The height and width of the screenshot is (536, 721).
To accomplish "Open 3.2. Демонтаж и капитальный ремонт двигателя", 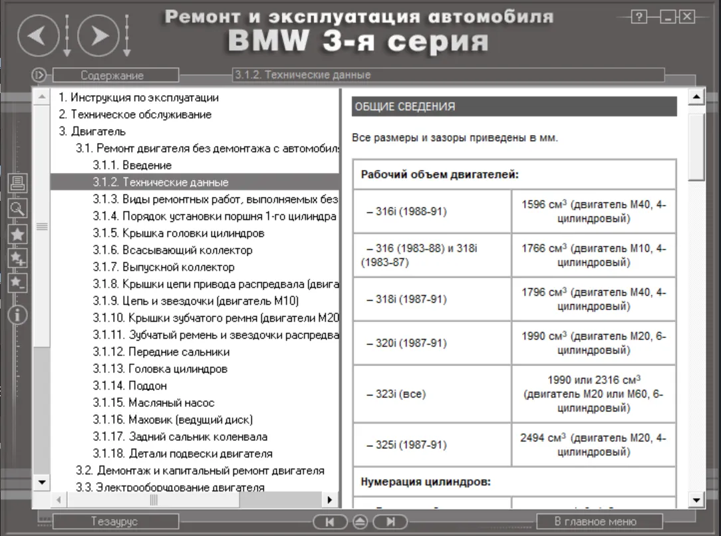I will coord(200,471).
